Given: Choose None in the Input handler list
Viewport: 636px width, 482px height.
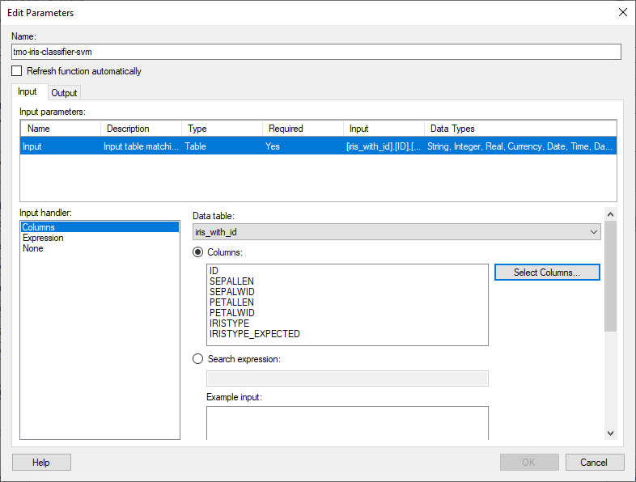Looking at the screenshot, I should [x=33, y=248].
